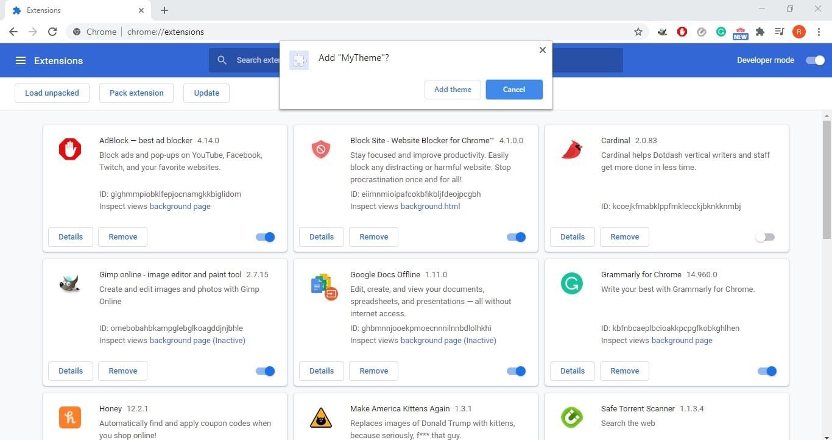The height and width of the screenshot is (440, 832).
Task: Open Details for Cardinal
Action: pyautogui.click(x=573, y=237)
